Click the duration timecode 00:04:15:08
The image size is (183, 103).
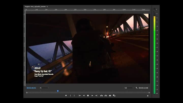143,88
